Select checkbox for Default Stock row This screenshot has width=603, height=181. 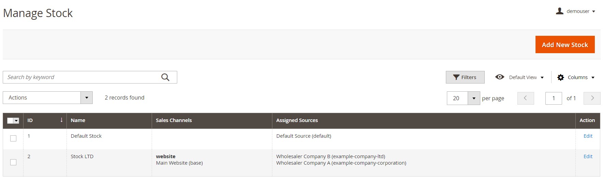13,138
